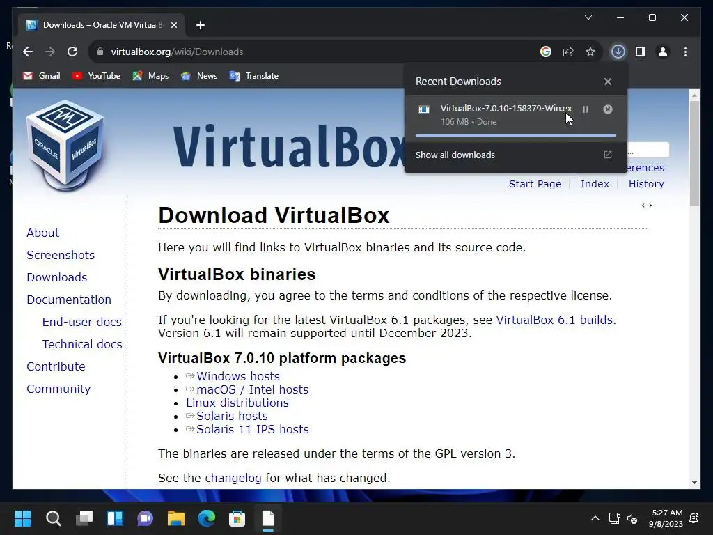Open the clock showing 5:27 AM
Screen dimensions: 713x535
(666, 518)
